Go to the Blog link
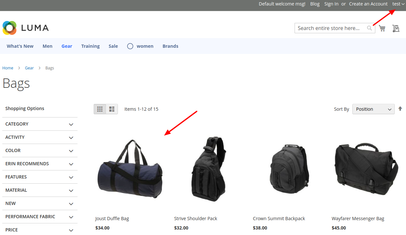This screenshot has height=235, width=406. pos(315,4)
